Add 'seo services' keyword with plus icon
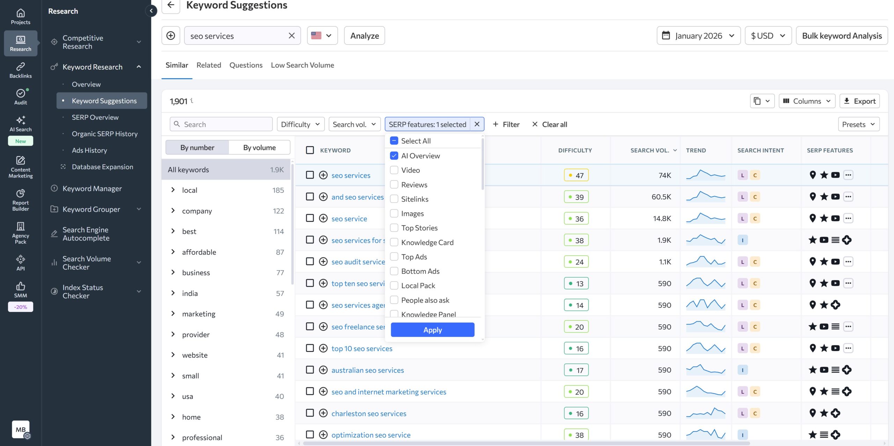 pos(323,175)
